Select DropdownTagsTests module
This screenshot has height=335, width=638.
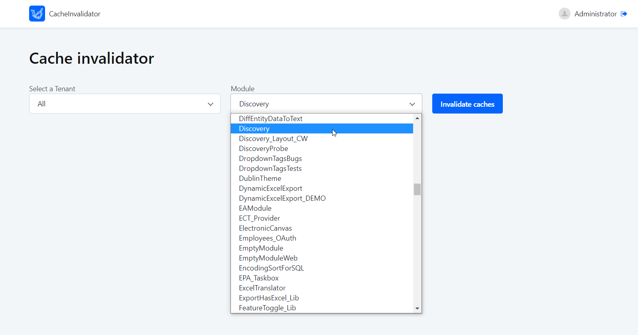(x=322, y=168)
